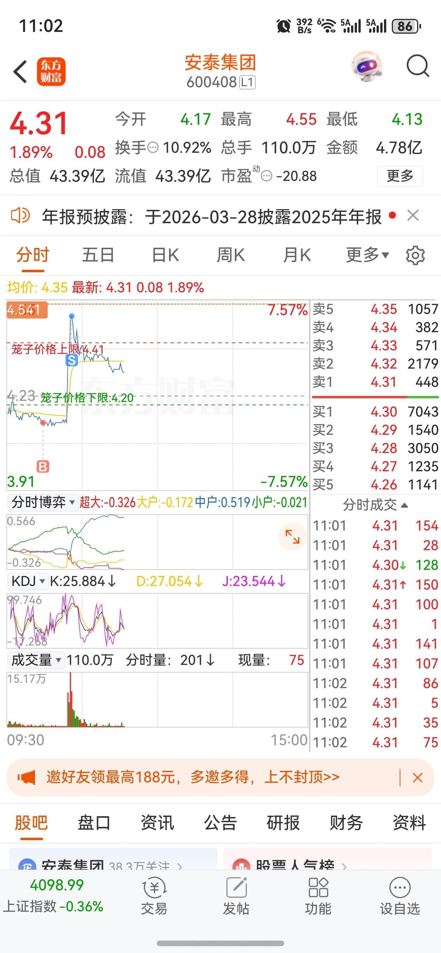Image resolution: width=441 pixels, height=953 pixels.
Task: Switch to the 五日 chart tab
Action: (98, 255)
